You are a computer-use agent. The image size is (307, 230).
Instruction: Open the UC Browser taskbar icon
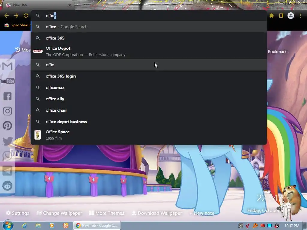[x=66, y=226]
